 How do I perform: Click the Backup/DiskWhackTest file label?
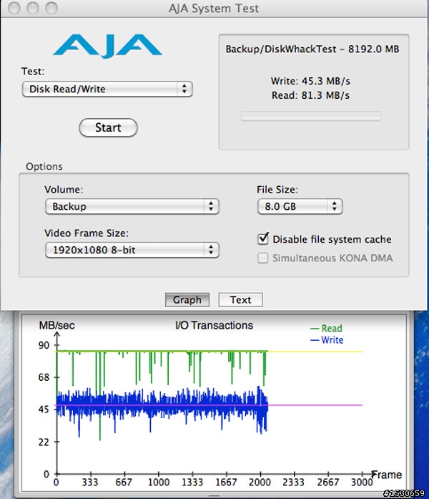pos(312,49)
